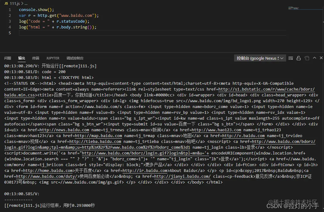The width and height of the screenshot is (324, 212).
Task: Click the console.show(); code line
Action: tap(36, 10)
